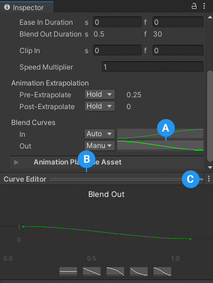The height and width of the screenshot is (283, 213).
Task: Open the Pre-Extrapolate Hold dropdown
Action: (99, 94)
